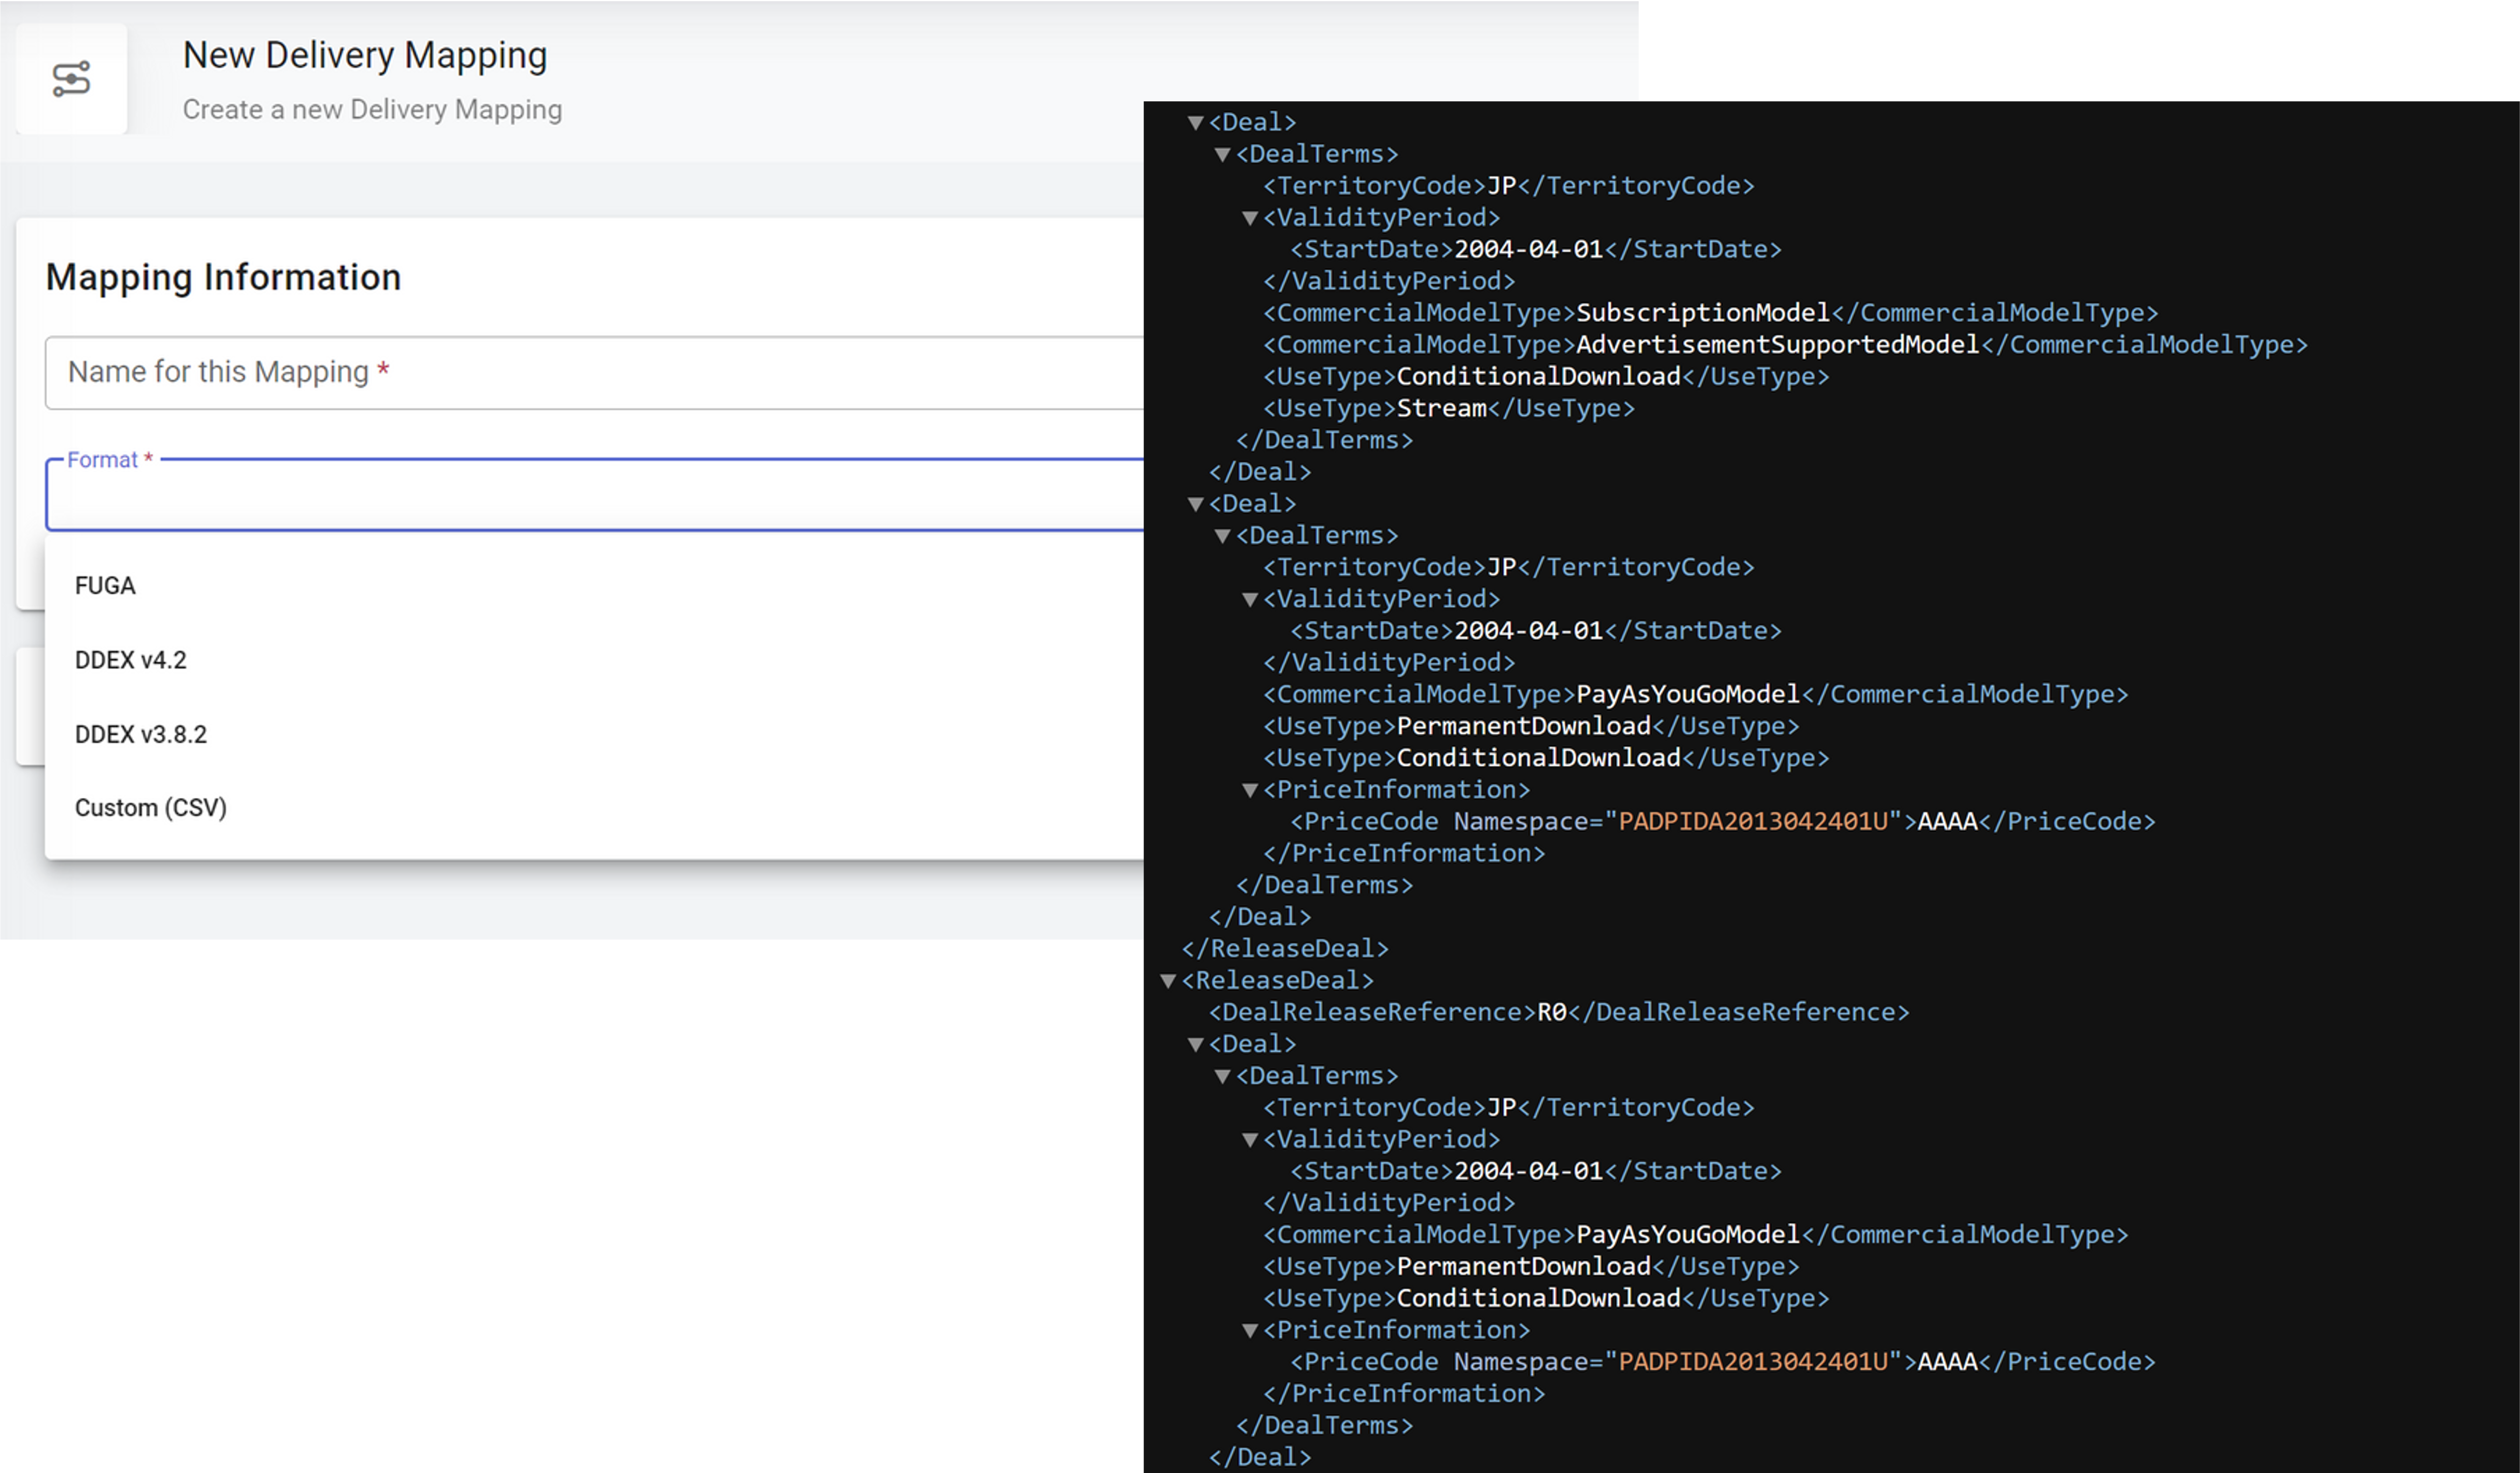
Task: Collapse the first PriceInformation node
Action: (1249, 790)
